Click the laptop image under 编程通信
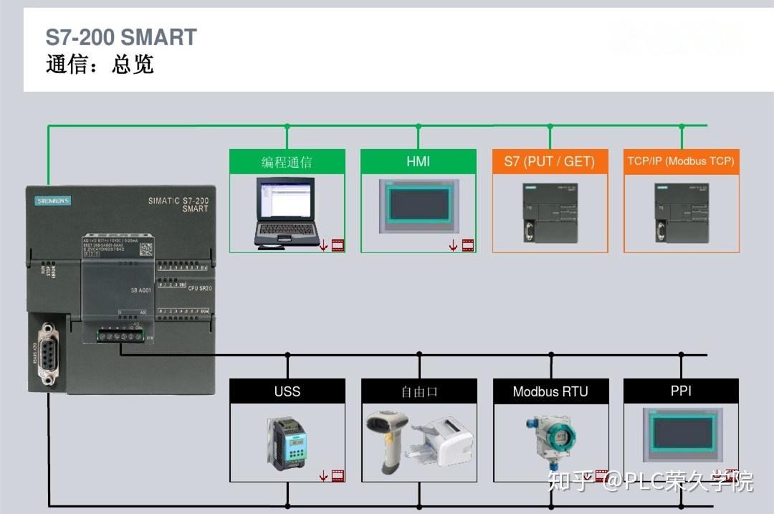This screenshot has height=514, width=774. click(287, 214)
